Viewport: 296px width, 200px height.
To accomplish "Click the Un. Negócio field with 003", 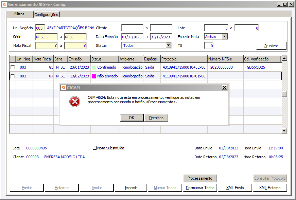I will pyautogui.click(x=40, y=28).
